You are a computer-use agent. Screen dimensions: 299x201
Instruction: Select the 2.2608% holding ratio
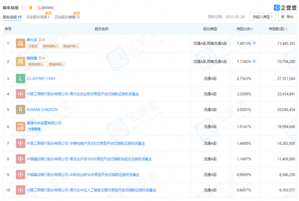point(244,94)
